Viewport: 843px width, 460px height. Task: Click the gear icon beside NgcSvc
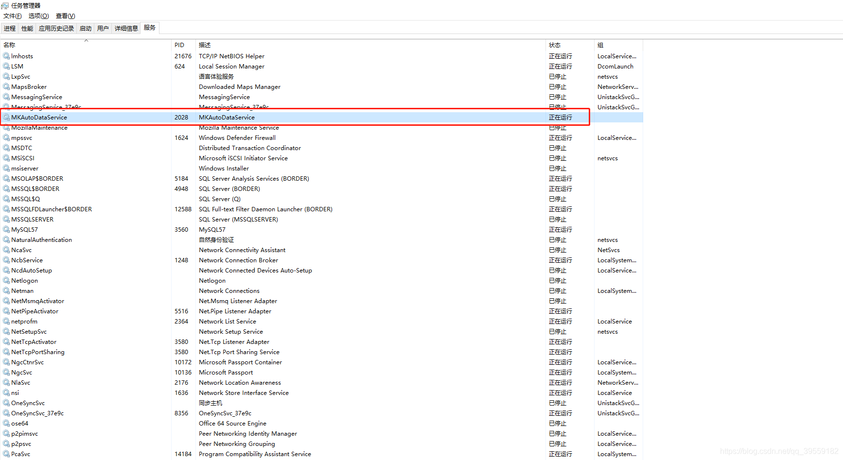(x=6, y=372)
